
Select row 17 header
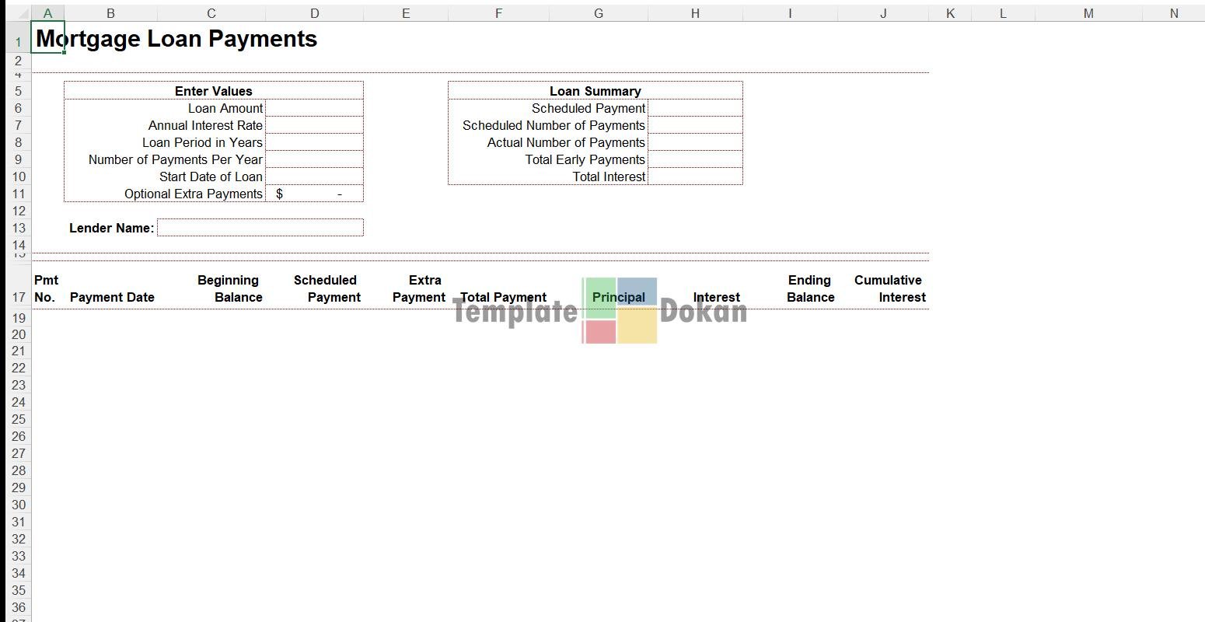pos(19,297)
